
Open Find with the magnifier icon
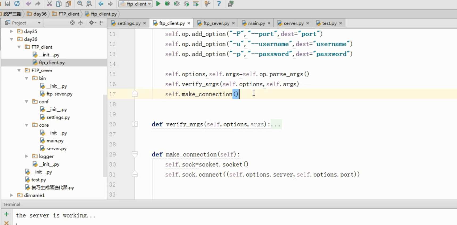[80, 4]
